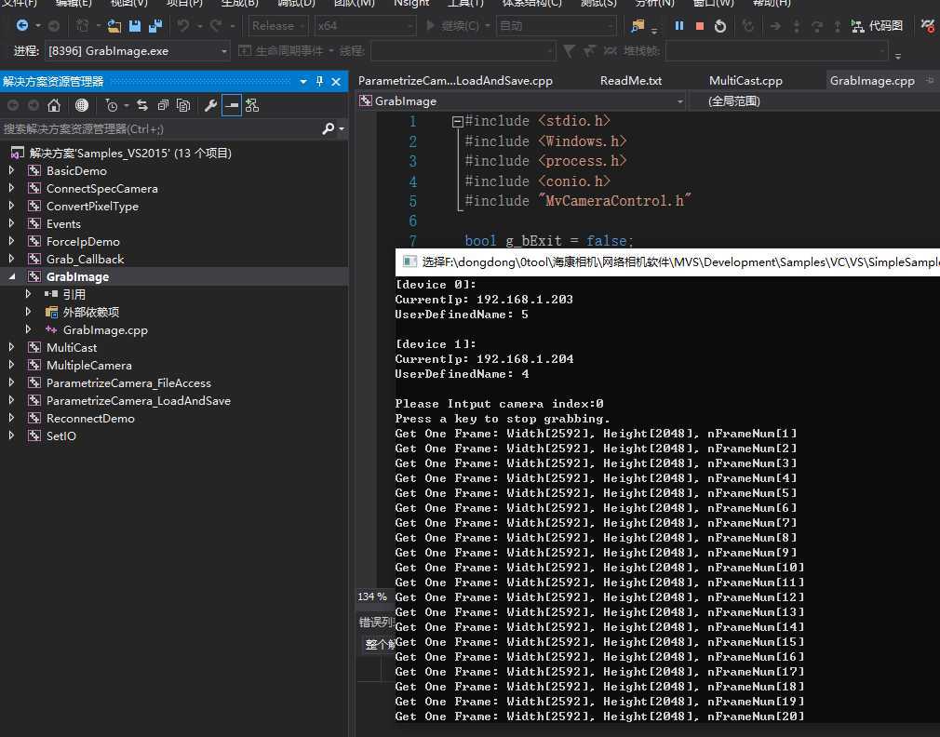Click the console window title bar icon

[x=410, y=261]
